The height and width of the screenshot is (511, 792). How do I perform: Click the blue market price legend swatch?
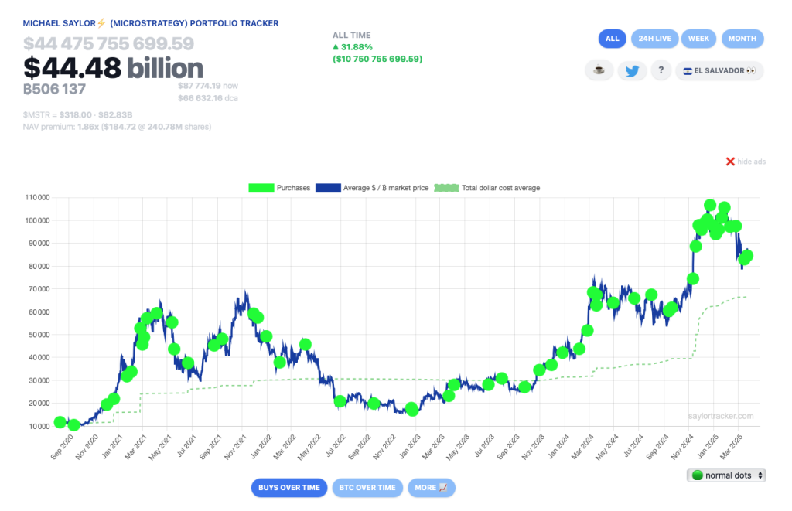click(x=328, y=188)
